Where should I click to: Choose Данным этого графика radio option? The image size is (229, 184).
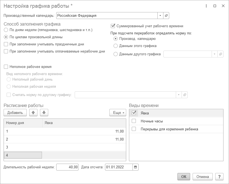pos(116,46)
